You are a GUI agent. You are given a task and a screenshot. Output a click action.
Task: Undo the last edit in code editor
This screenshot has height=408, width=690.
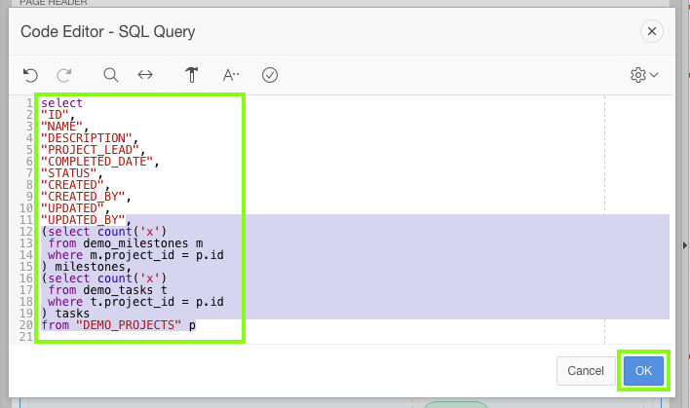30,75
